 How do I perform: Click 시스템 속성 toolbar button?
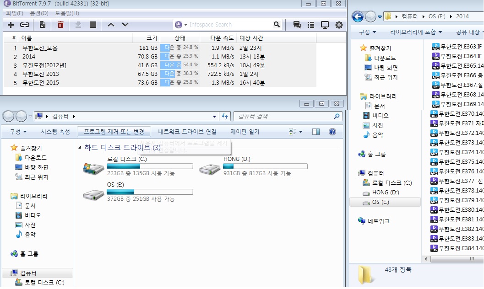point(55,132)
